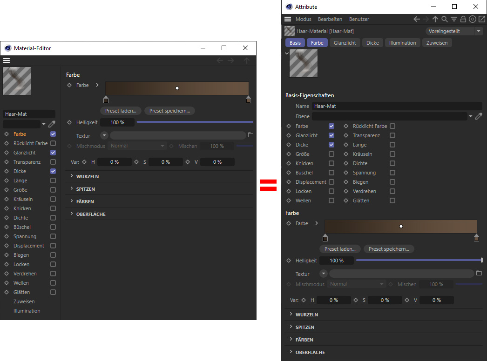The image size is (487, 361).
Task: Enable Transparenz checkbox in Material-Editor
Action: (53, 162)
